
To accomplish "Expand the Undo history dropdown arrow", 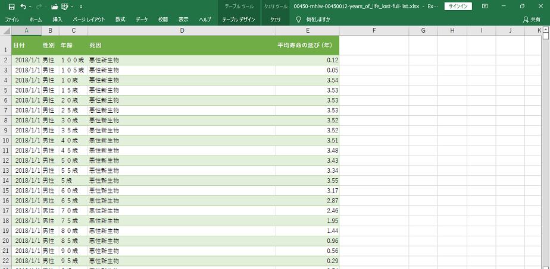I will pyautogui.click(x=31, y=6).
